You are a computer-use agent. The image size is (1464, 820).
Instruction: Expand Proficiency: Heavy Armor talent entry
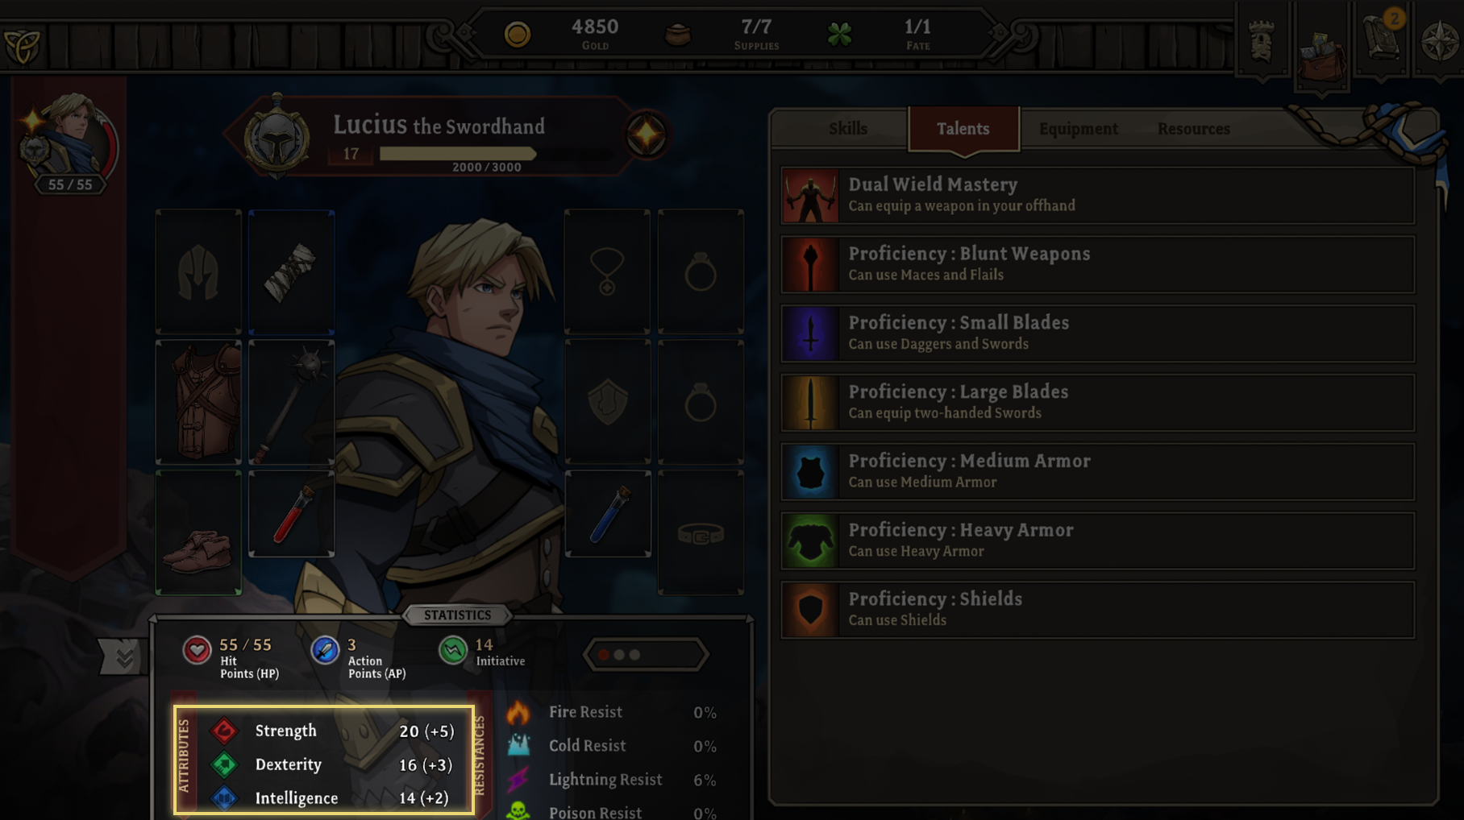pos(1097,540)
